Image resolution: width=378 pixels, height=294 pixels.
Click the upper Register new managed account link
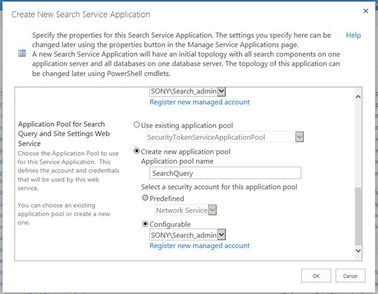pyautogui.click(x=200, y=102)
